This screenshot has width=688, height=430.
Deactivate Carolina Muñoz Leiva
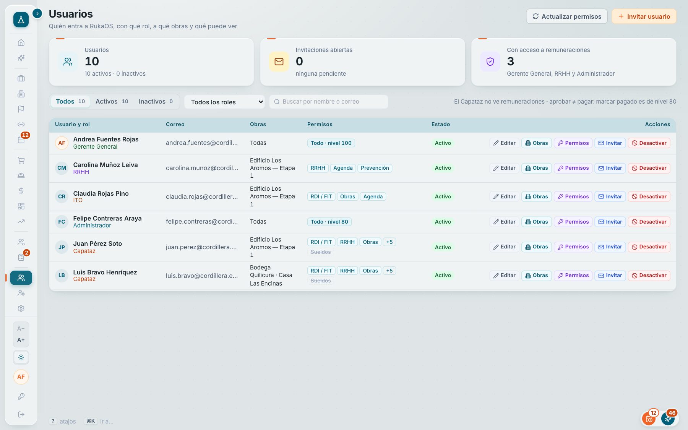(x=649, y=168)
